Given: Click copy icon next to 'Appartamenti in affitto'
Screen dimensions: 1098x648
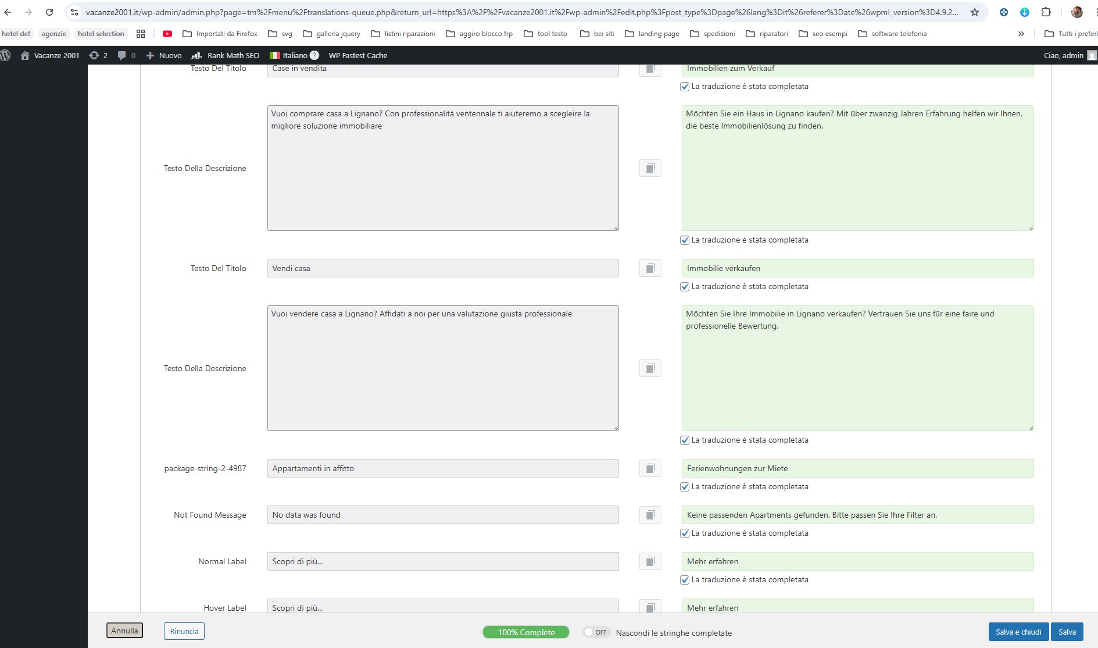Looking at the screenshot, I should (650, 468).
